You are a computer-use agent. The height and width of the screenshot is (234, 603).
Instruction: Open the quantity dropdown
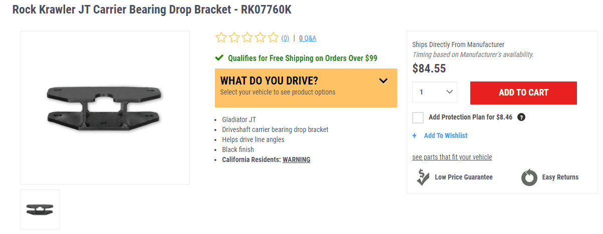pos(435,92)
